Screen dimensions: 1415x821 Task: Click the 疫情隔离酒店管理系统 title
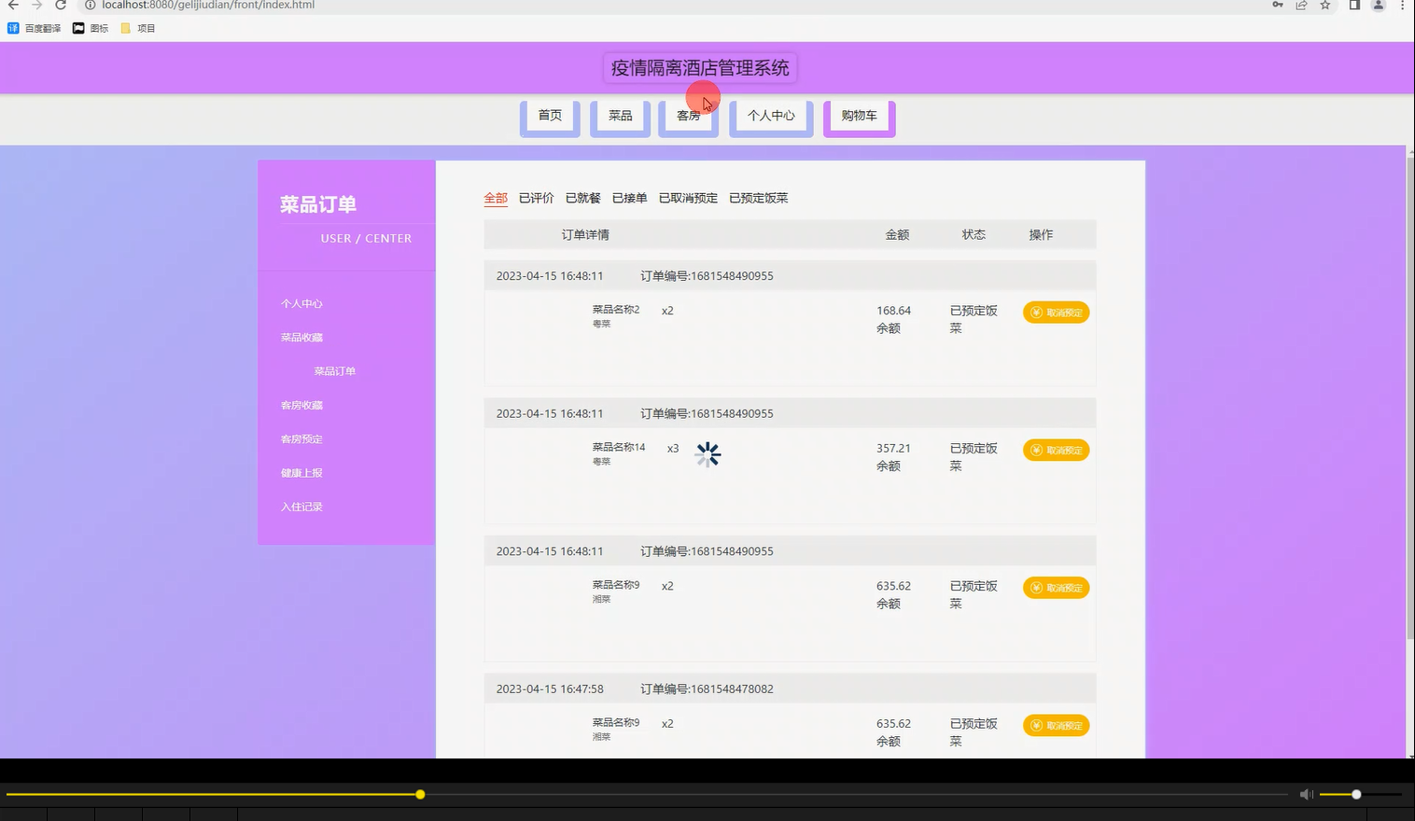coord(700,68)
